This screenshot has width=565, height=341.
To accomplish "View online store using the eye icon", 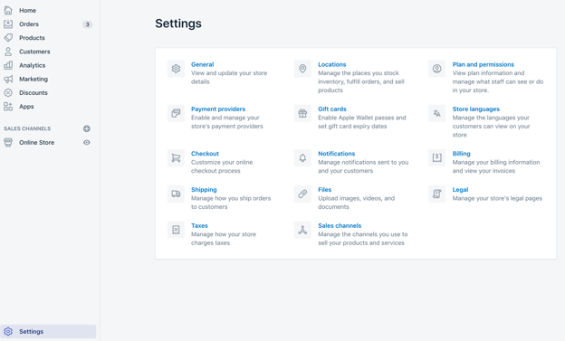I will (87, 143).
